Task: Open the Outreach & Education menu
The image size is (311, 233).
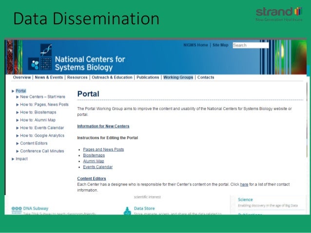Action: click(x=112, y=77)
